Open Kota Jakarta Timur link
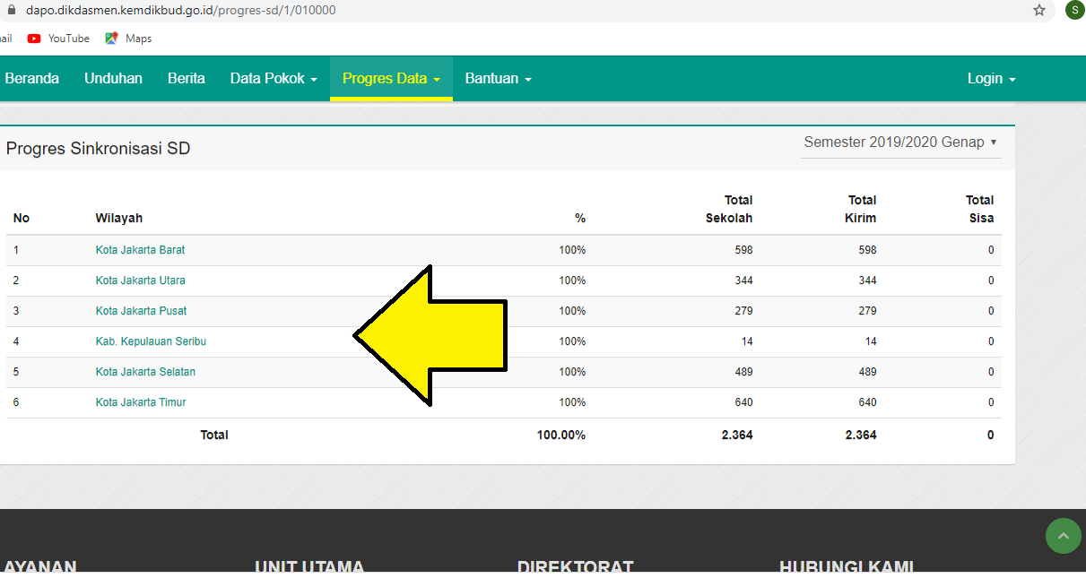Image resolution: width=1086 pixels, height=578 pixels. click(x=141, y=402)
